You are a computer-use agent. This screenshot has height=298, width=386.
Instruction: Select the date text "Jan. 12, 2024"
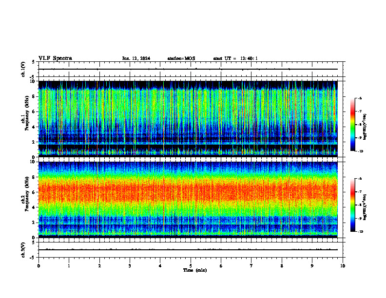point(136,58)
